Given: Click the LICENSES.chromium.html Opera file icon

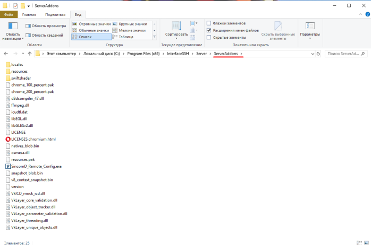Looking at the screenshot, I should (7, 139).
